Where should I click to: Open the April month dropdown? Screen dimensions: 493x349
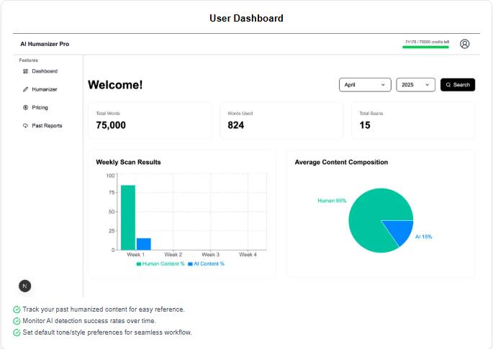pyautogui.click(x=365, y=85)
